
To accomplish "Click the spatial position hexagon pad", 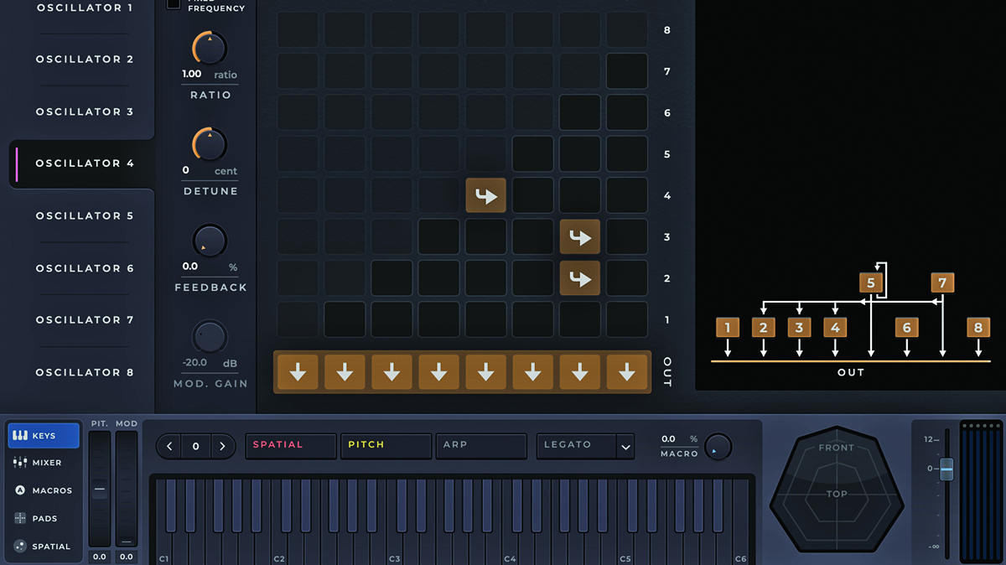I will click(837, 491).
